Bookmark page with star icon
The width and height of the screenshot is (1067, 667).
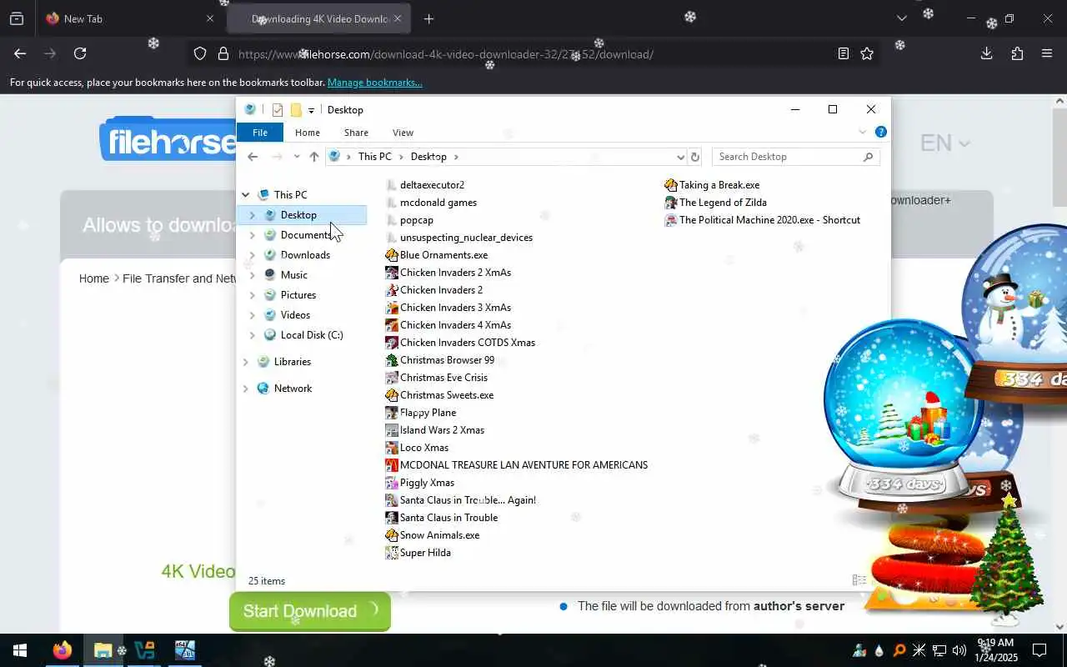tap(867, 53)
